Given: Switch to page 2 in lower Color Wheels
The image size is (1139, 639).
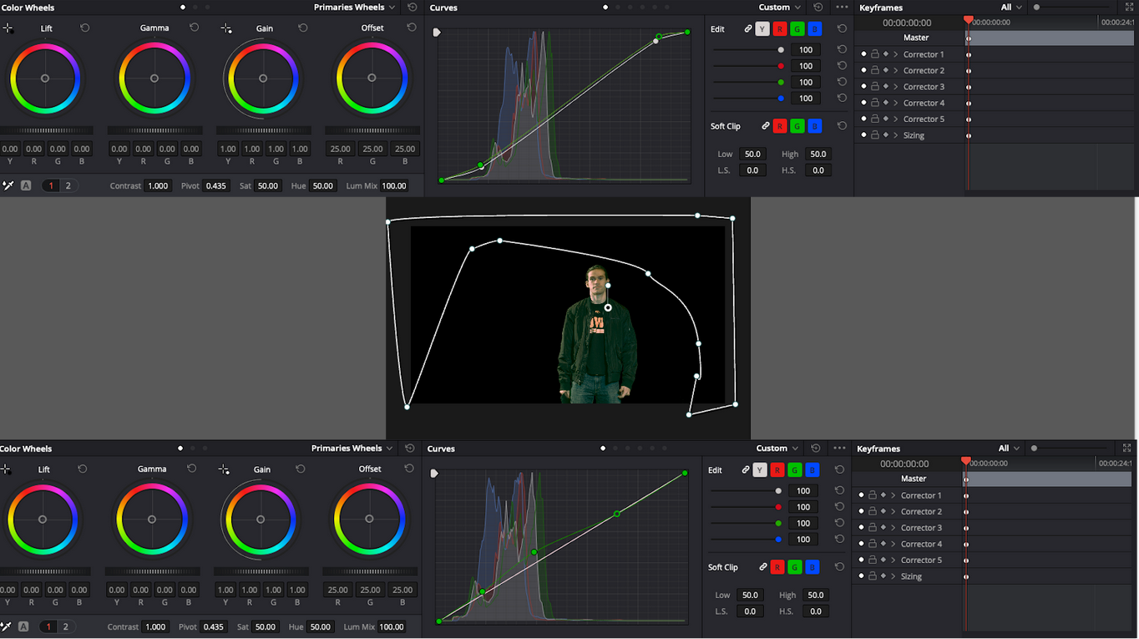Looking at the screenshot, I should click(x=65, y=626).
